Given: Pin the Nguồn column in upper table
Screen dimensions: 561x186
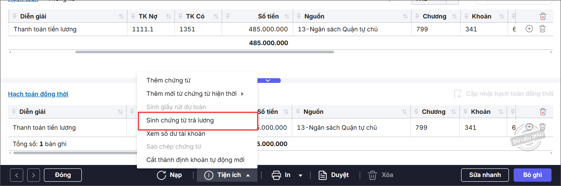Looking at the screenshot, I should 298,17.
